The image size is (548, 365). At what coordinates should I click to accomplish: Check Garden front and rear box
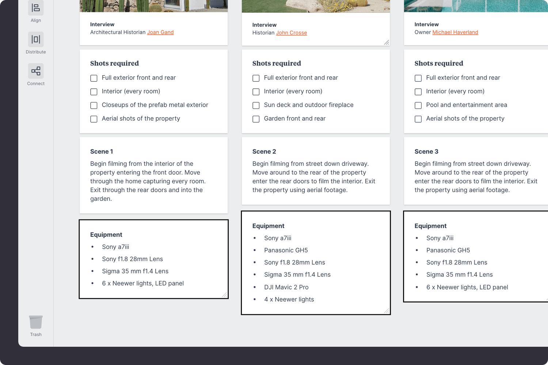[256, 119]
